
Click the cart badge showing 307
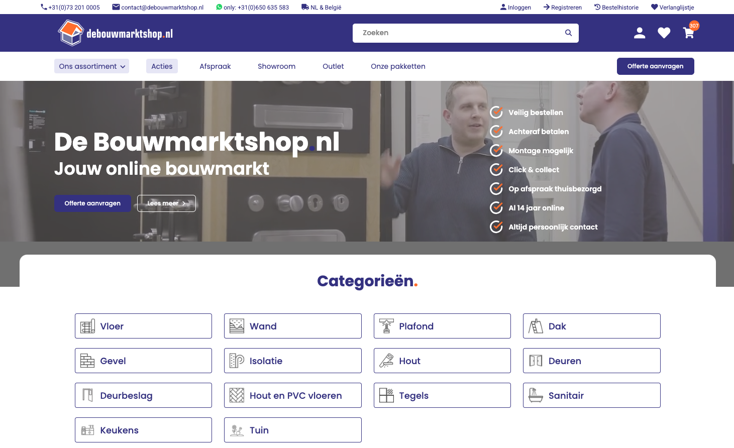tap(694, 26)
